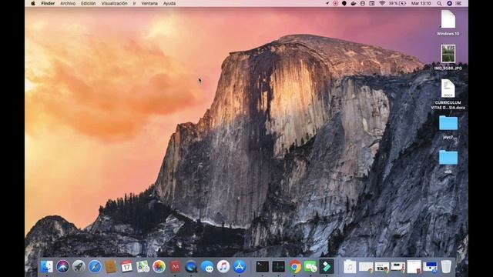This screenshot has width=493, height=277.
Task: Open Terminal from the Dock
Action: [262, 267]
